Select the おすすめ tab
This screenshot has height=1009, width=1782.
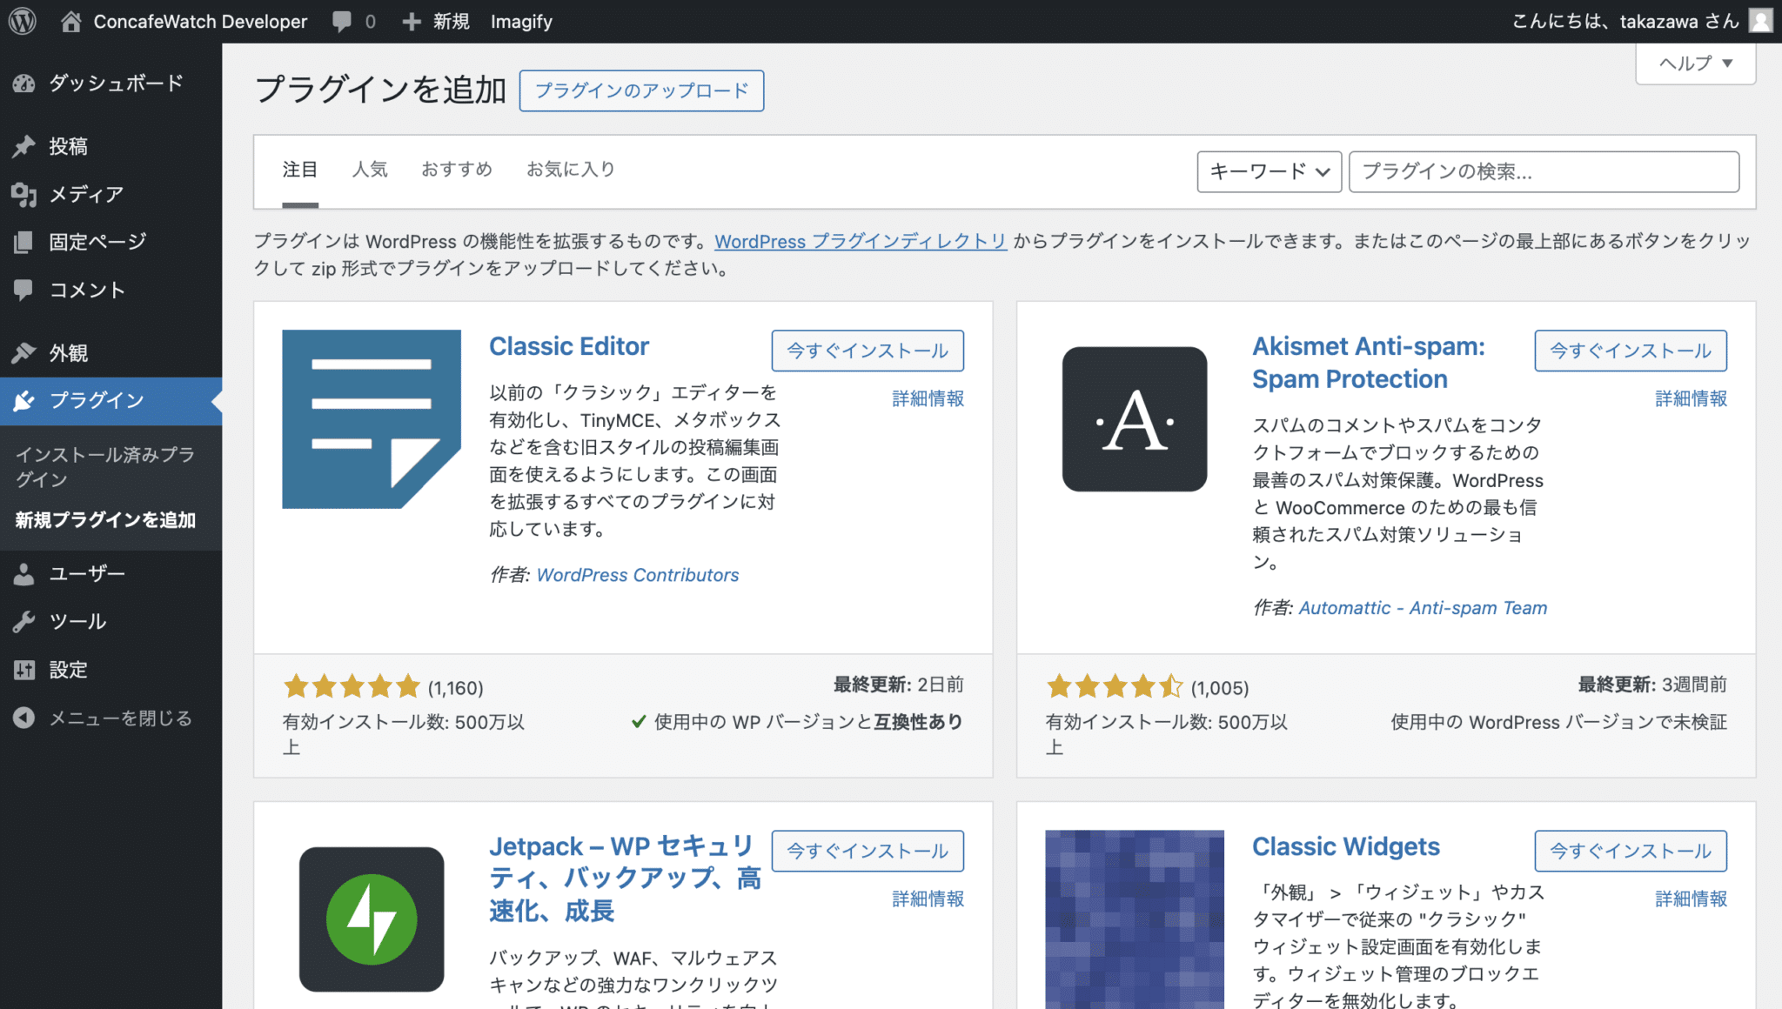456,169
